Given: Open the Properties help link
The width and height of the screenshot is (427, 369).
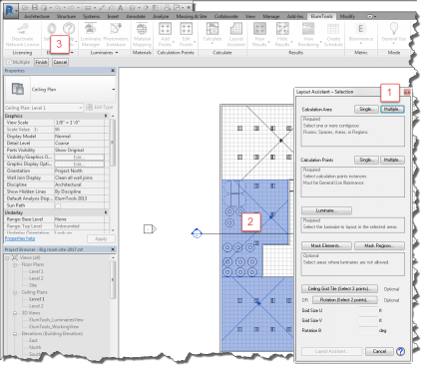Looking at the screenshot, I should coord(20,238).
